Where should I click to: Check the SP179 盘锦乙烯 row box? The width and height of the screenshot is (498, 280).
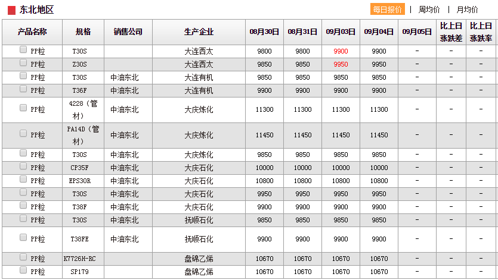pos(23,270)
